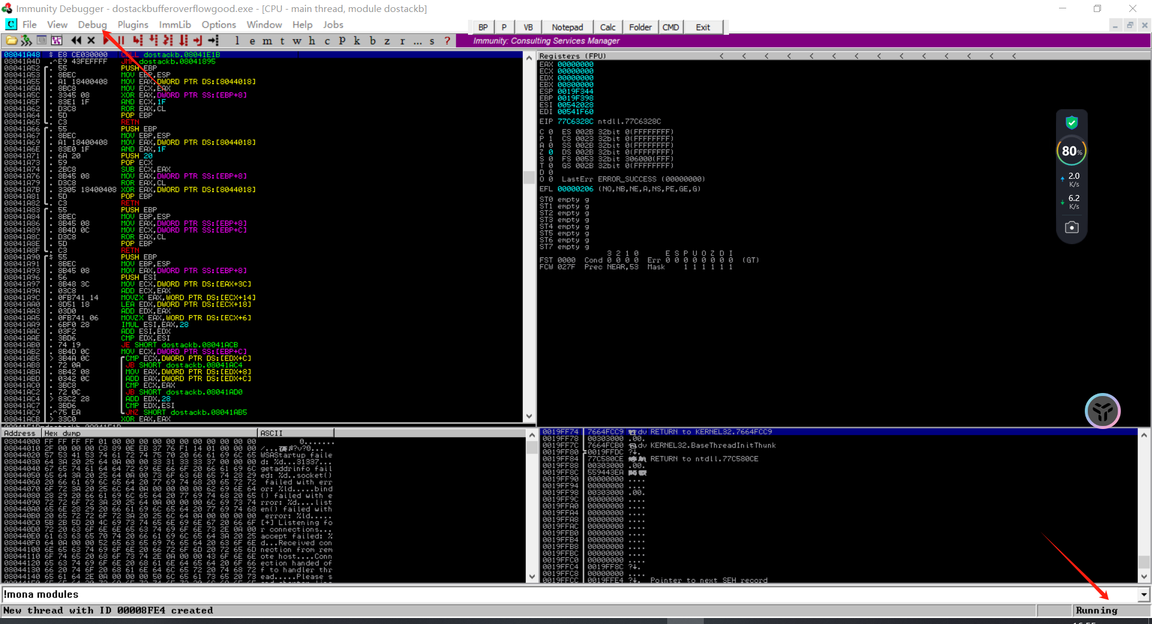Image resolution: width=1152 pixels, height=624 pixels.
Task: Pause execution using the pause icon
Action: [x=121, y=41]
